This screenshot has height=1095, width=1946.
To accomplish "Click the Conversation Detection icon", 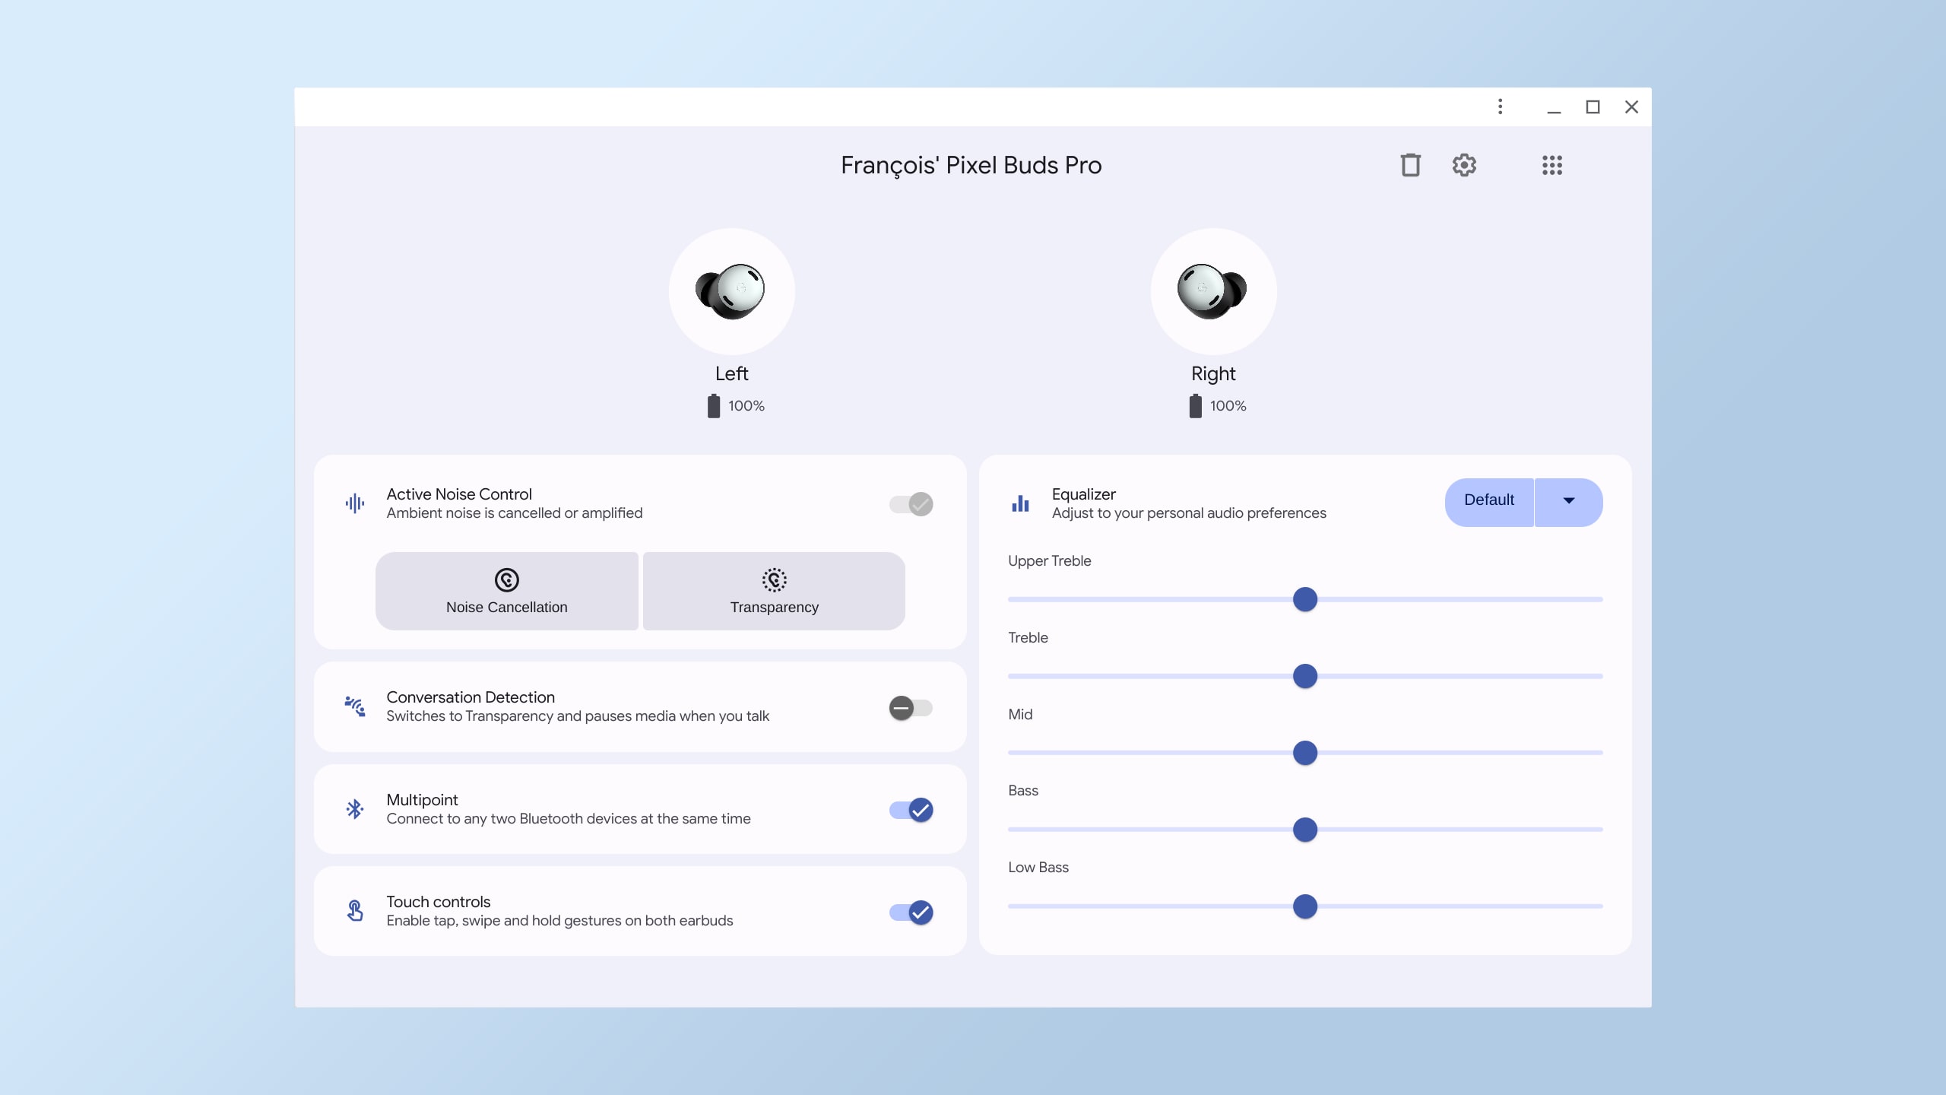I will 354,706.
